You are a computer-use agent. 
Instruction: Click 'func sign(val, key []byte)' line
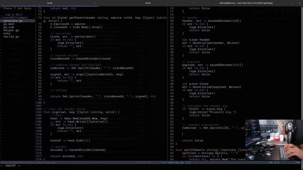81,112
